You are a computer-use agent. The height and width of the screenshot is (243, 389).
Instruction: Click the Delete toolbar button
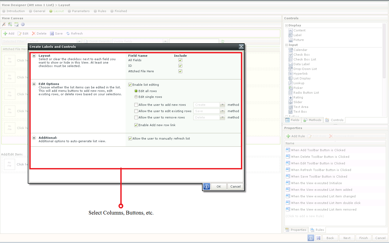(x=39, y=34)
